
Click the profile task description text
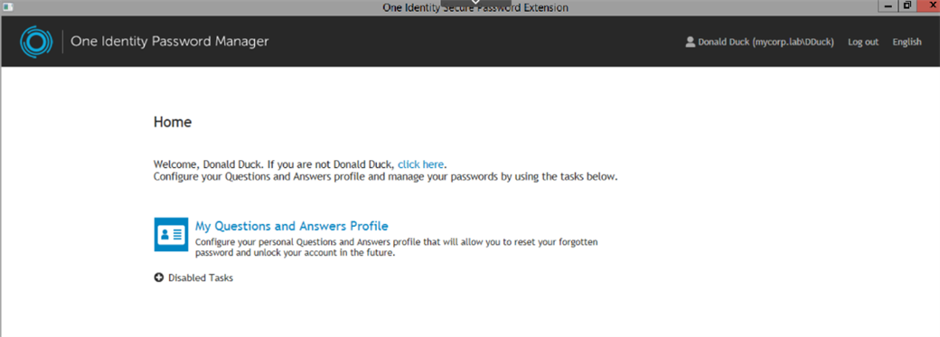[397, 248]
